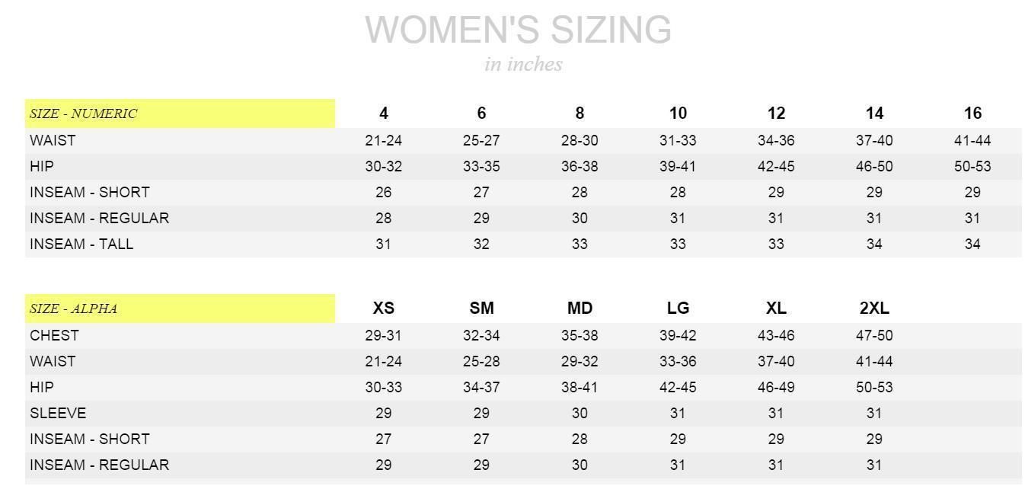Screen dimensions: 1025x486
Task: Click the SIZE - NUMERIC yellow header
Action: pos(180,114)
